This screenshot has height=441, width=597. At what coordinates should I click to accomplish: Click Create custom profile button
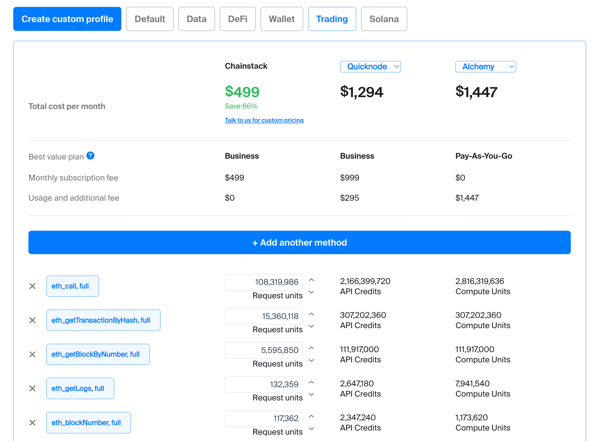coord(67,19)
